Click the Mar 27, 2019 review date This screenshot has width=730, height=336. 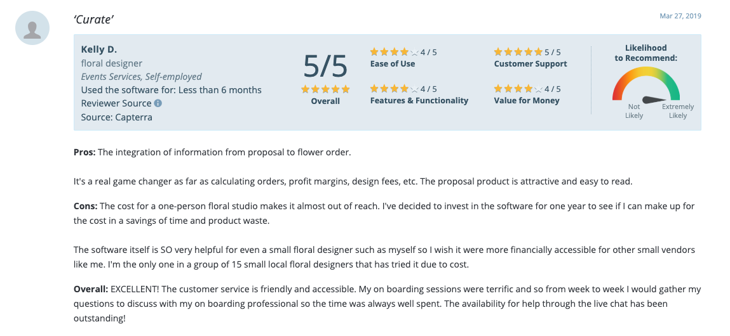680,16
